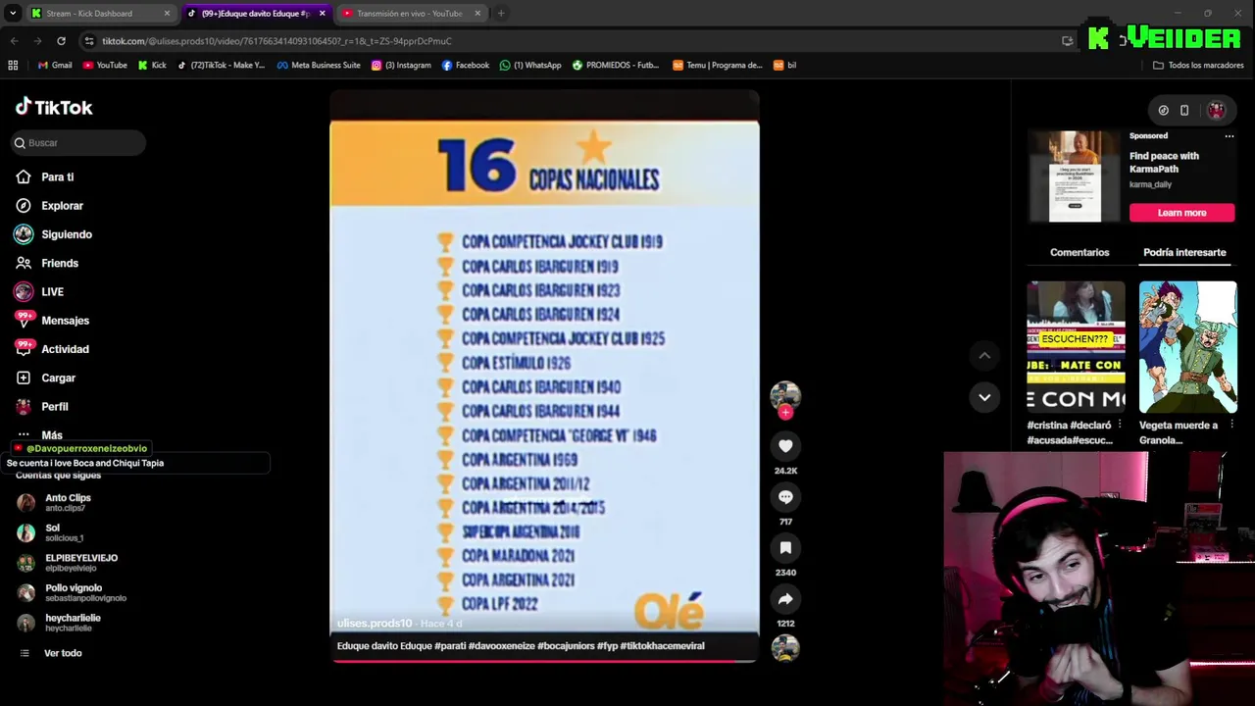Image resolution: width=1255 pixels, height=706 pixels.
Task: Open KarmaPath sponsored ad thumbnail
Action: [x=1074, y=176]
